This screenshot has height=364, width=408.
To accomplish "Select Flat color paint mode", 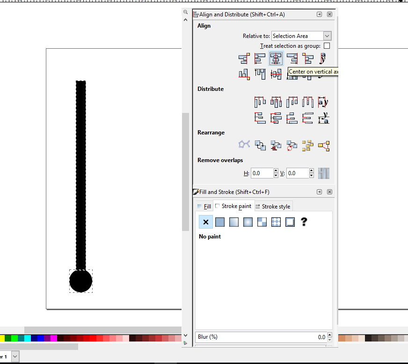I will [220, 222].
